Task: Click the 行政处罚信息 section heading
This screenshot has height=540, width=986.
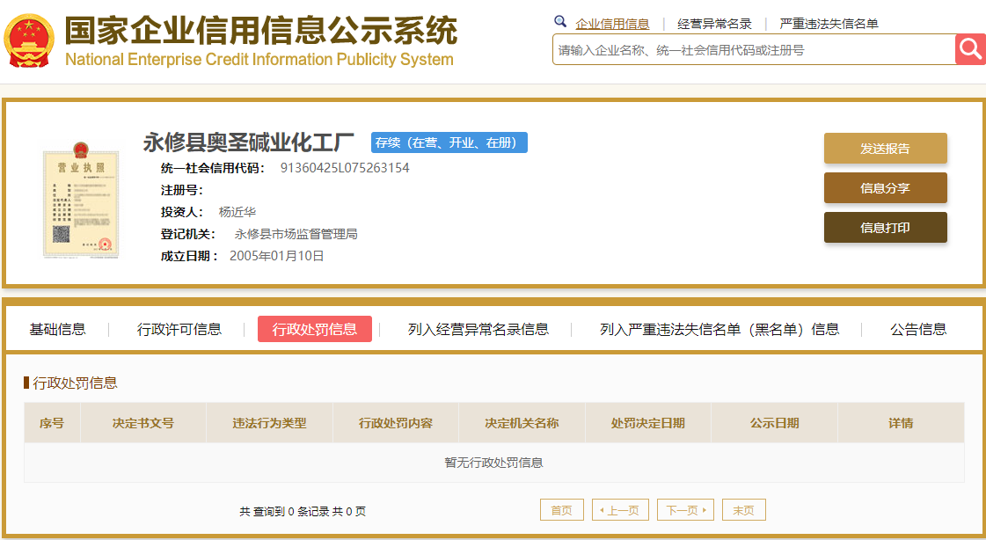Action: pyautogui.click(x=75, y=383)
